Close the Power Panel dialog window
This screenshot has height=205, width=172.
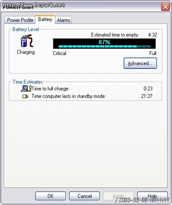click(165, 6)
